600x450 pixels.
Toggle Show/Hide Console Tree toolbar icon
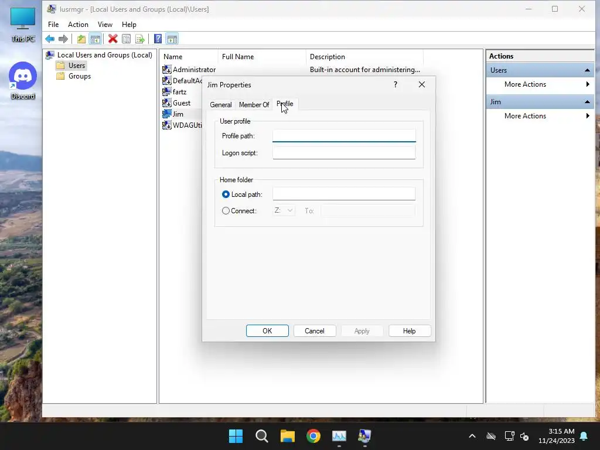coord(96,39)
